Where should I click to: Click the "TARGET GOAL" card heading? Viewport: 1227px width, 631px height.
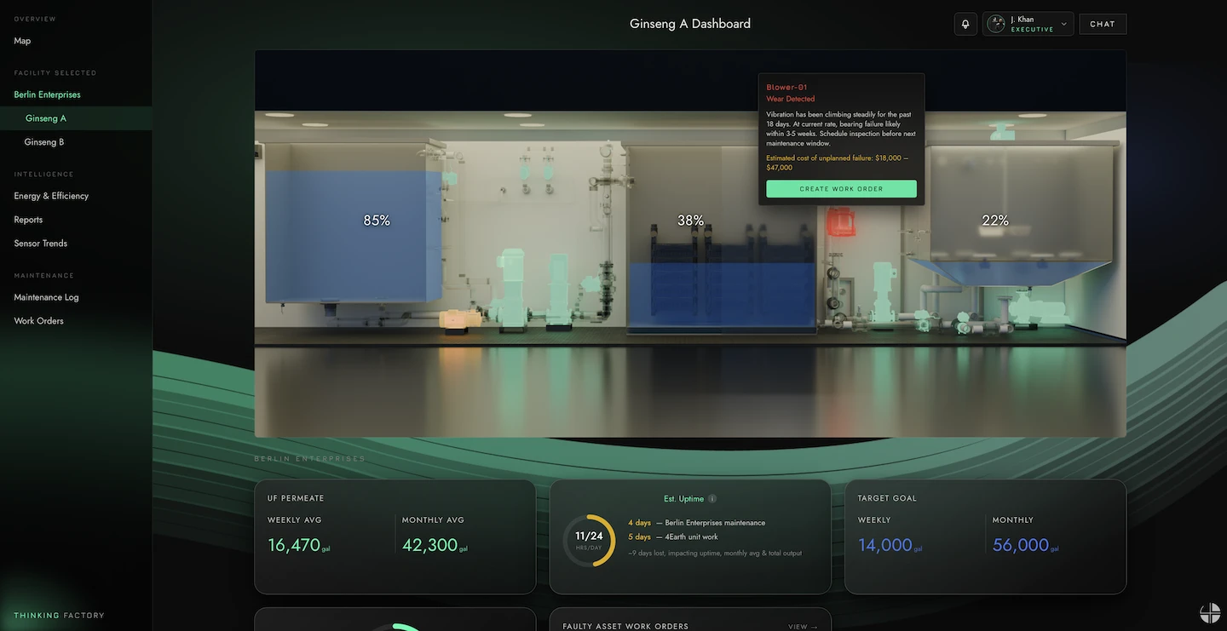(x=887, y=498)
